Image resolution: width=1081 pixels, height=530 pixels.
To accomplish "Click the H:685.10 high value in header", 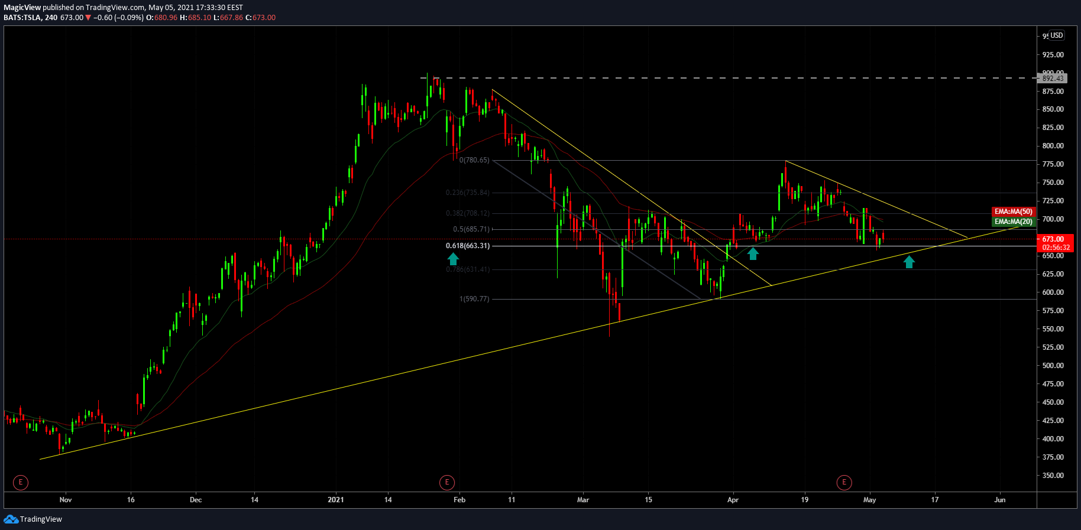I will (x=195, y=18).
